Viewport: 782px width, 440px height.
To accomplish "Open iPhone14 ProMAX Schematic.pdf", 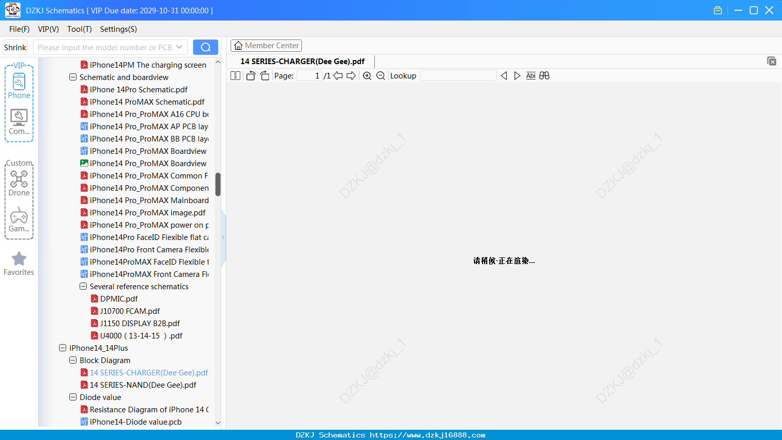I will pos(142,102).
